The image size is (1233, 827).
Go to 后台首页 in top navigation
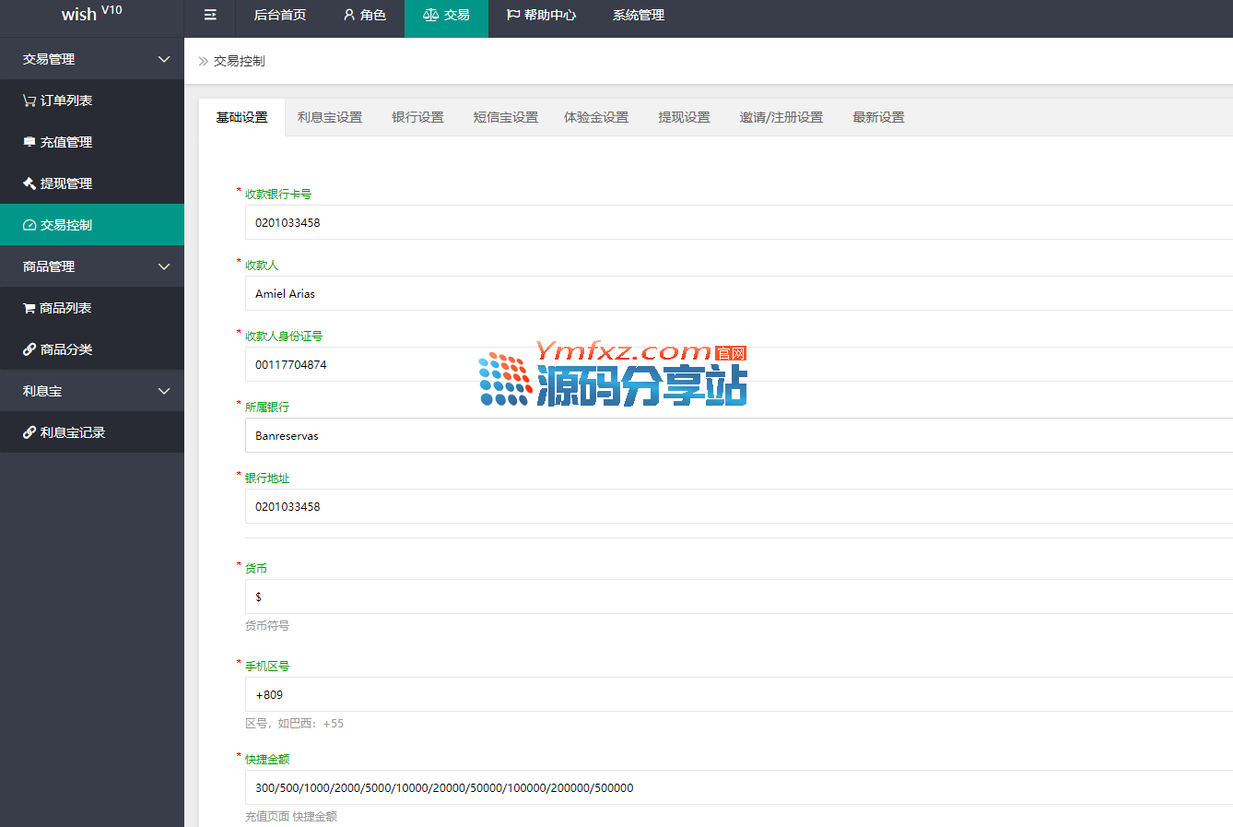coord(280,15)
